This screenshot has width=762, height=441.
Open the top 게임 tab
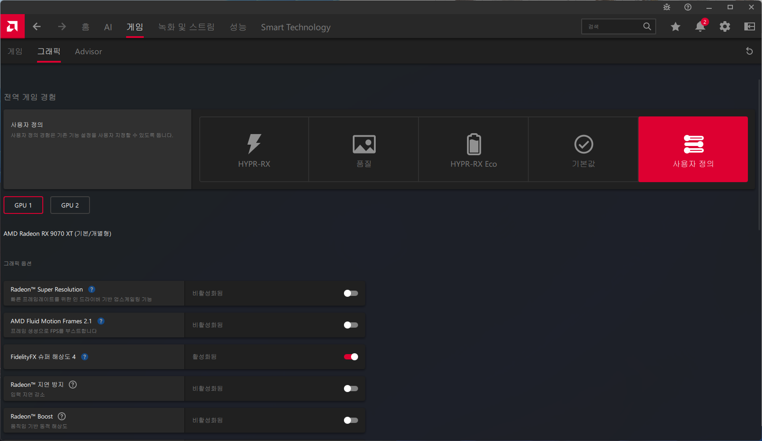pos(135,27)
